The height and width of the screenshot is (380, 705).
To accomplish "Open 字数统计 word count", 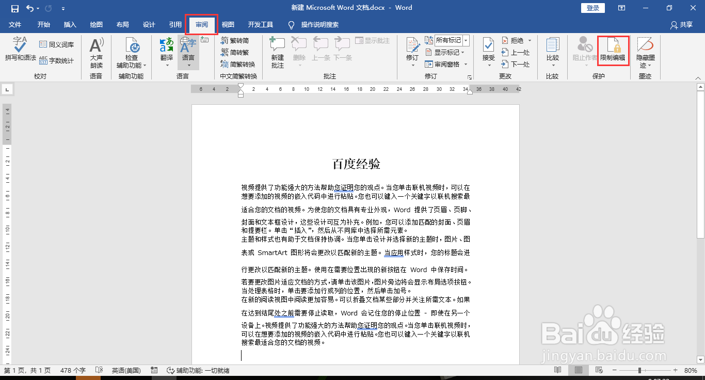I will click(56, 60).
